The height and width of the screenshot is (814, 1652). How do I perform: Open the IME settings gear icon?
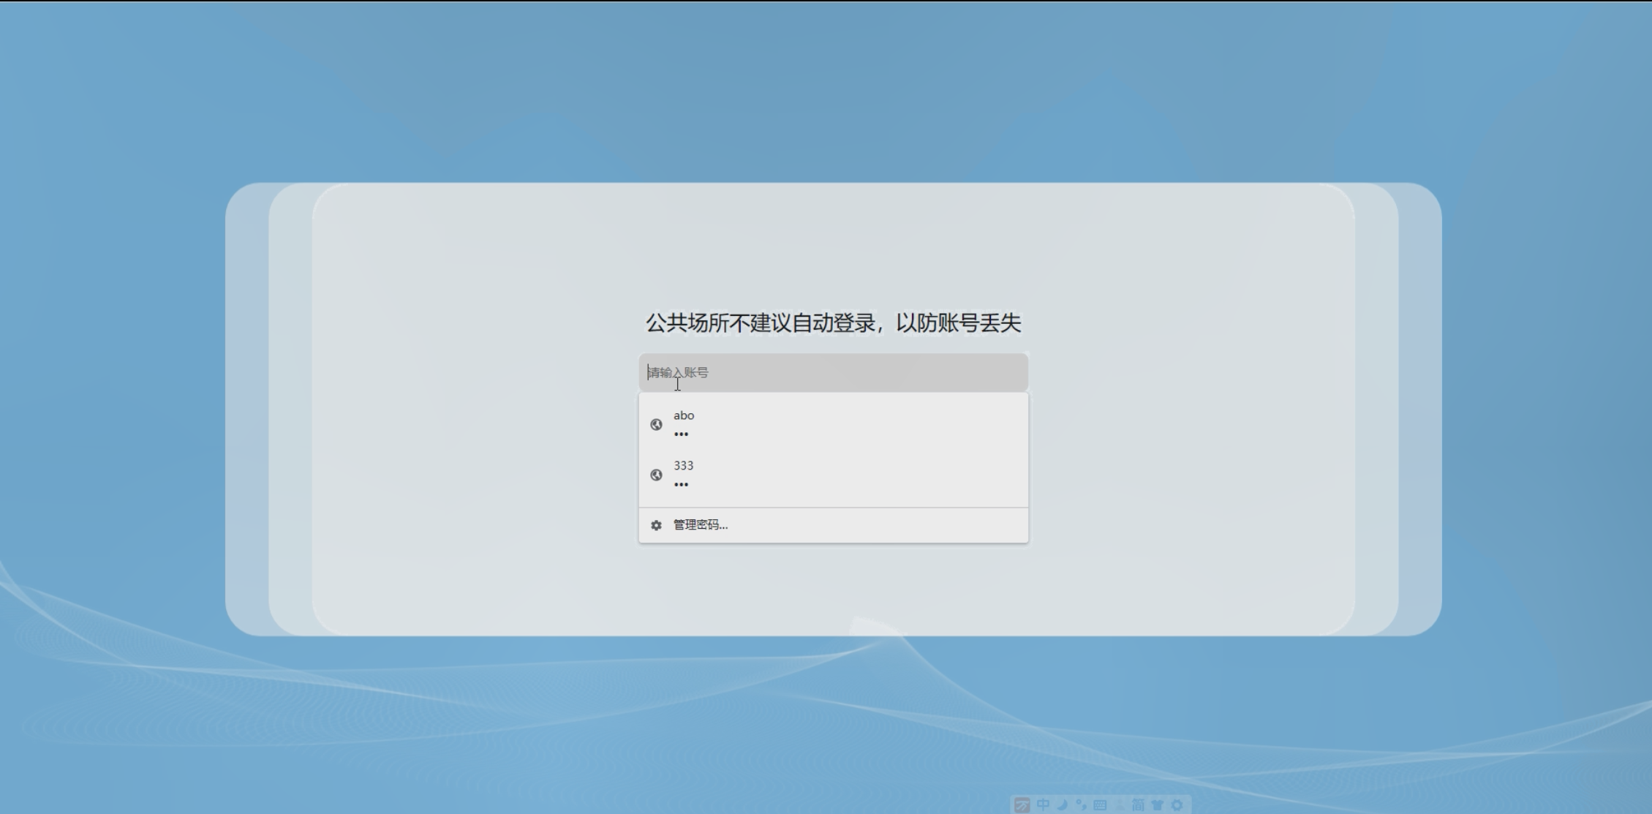point(1177,805)
